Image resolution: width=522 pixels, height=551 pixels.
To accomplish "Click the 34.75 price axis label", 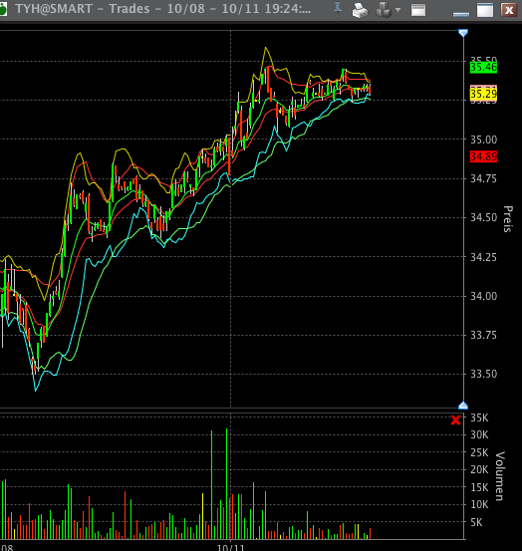I will tap(484, 179).
